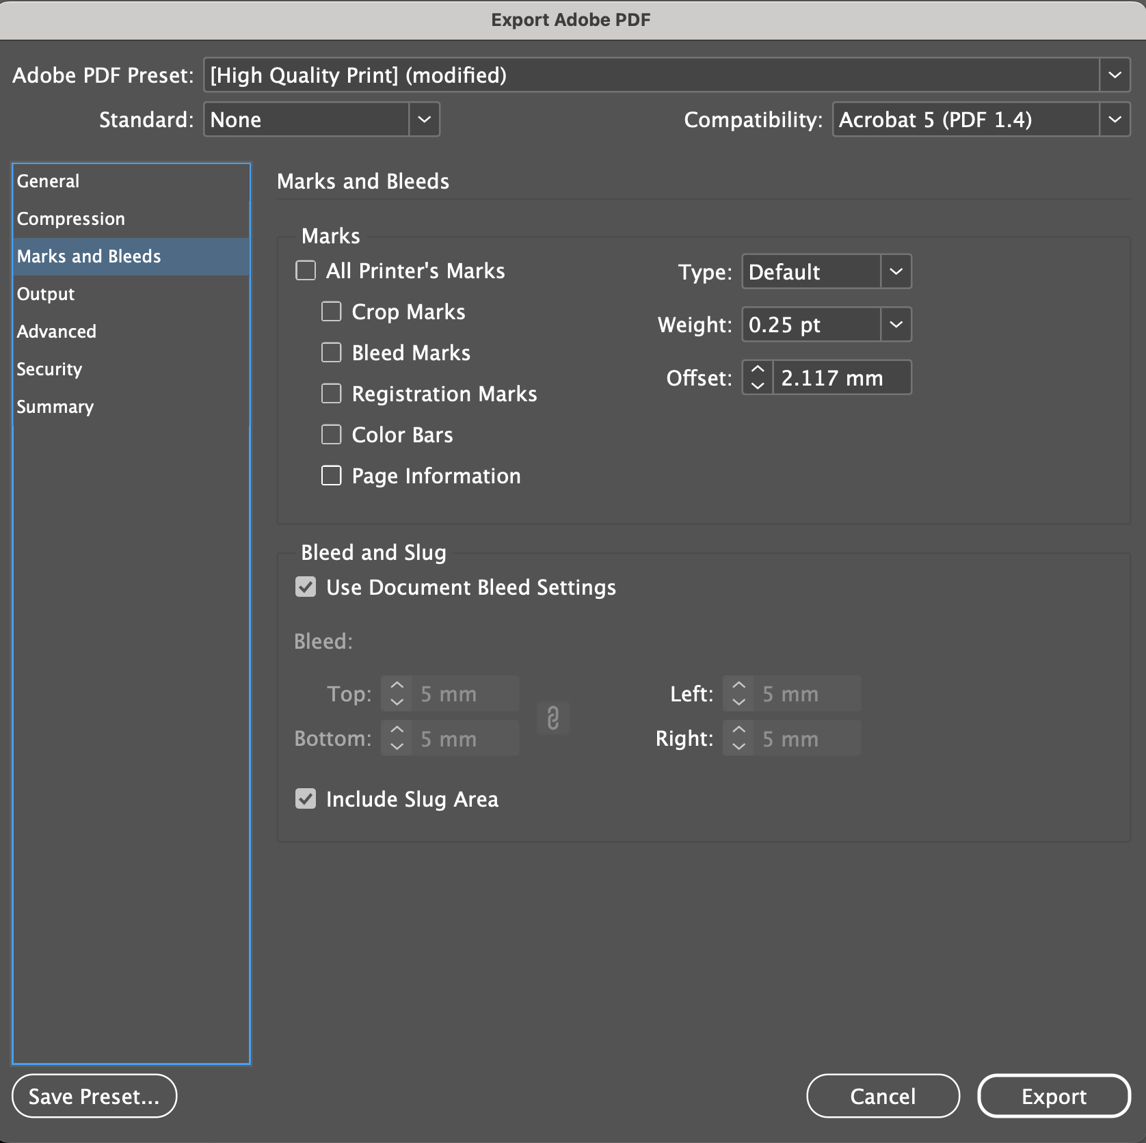Click the Export button
The image size is (1146, 1143).
pos(1053,1096)
